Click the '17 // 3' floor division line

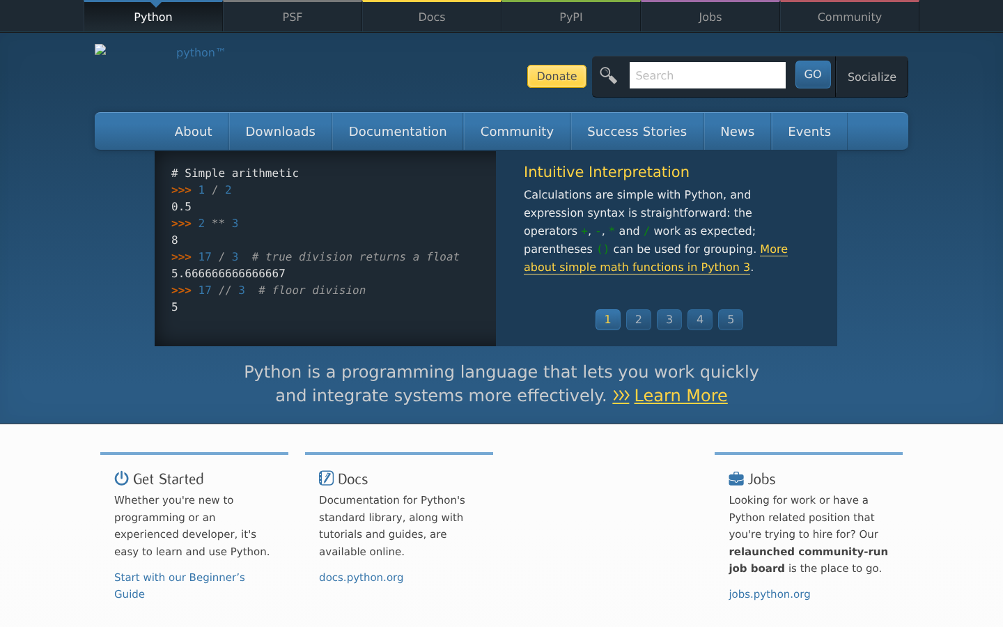pyautogui.click(x=268, y=291)
